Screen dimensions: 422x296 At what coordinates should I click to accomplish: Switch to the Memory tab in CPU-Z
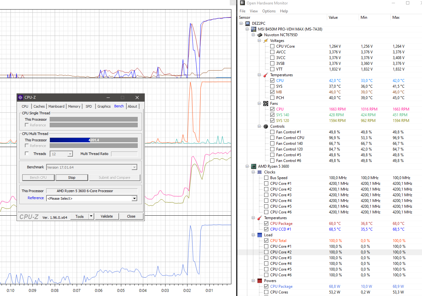pos(74,106)
